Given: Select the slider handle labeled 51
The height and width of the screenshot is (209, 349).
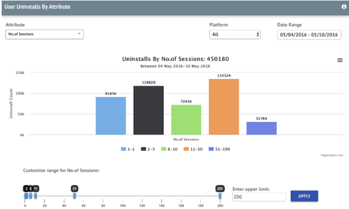Looking at the screenshot, I should pyautogui.click(x=74, y=196).
